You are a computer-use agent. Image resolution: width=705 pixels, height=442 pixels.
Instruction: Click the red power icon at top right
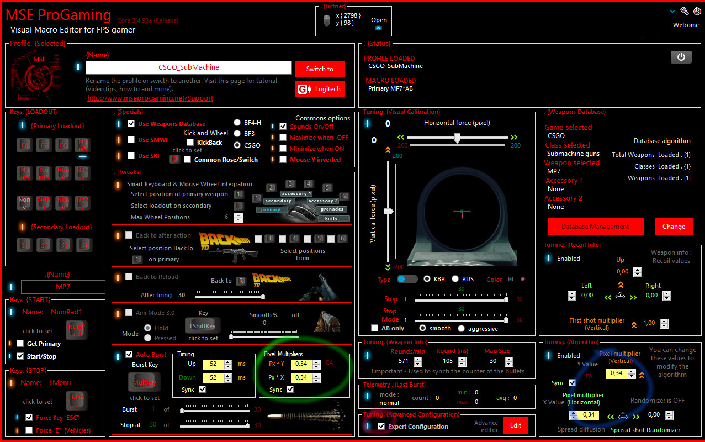click(x=697, y=11)
